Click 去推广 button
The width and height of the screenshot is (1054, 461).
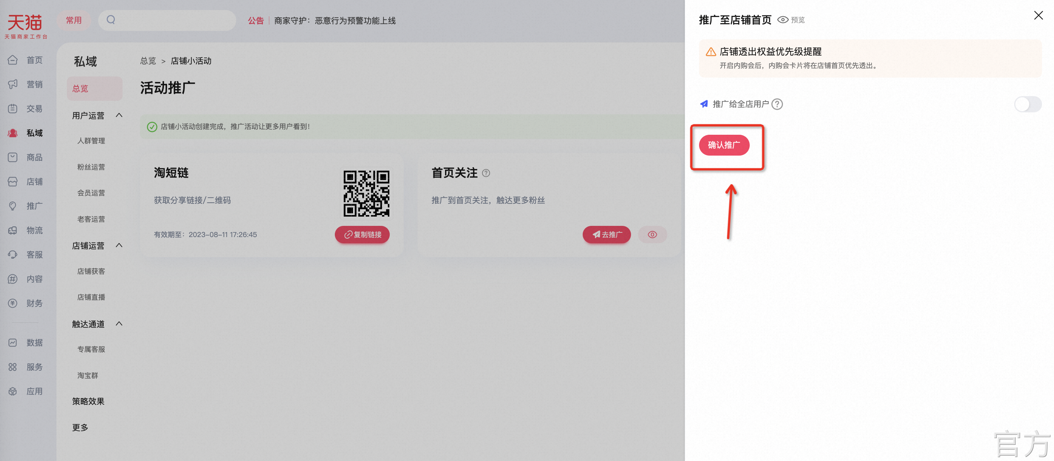[606, 235]
